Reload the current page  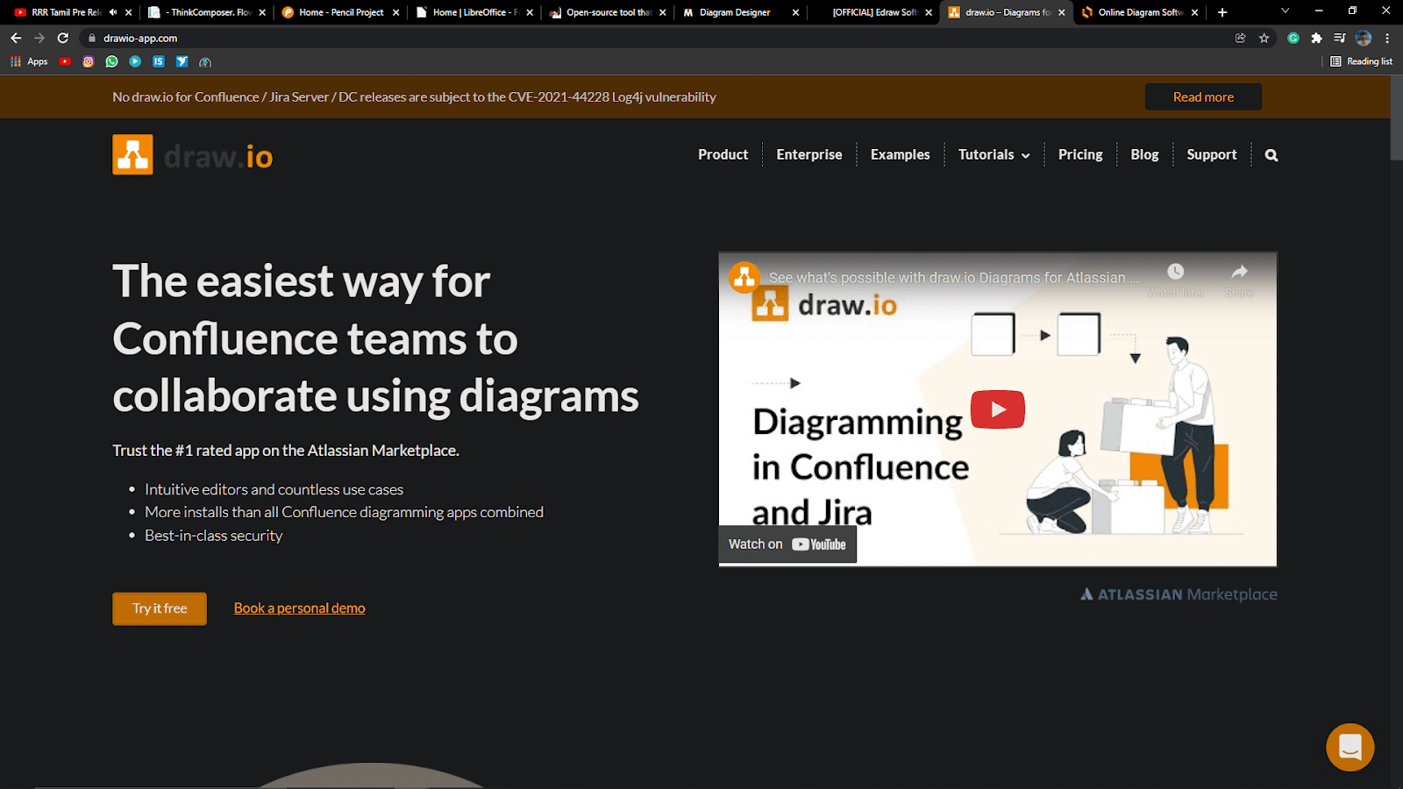pos(63,38)
